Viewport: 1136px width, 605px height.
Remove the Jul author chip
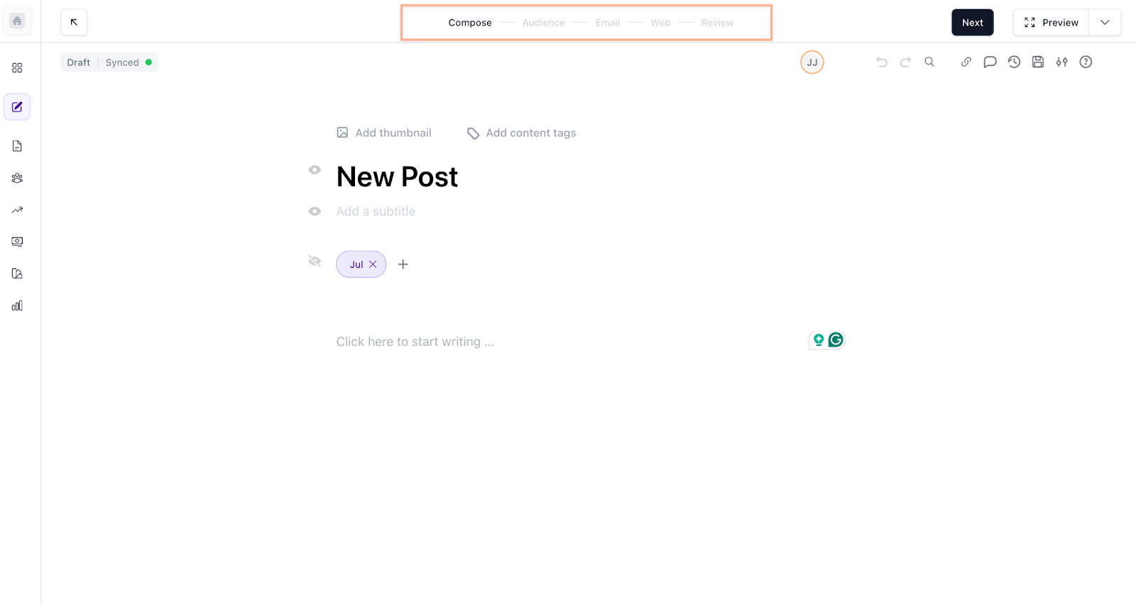click(x=373, y=264)
